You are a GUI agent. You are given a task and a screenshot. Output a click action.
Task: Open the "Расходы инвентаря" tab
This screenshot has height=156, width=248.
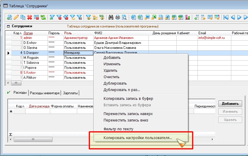click(x=45, y=93)
